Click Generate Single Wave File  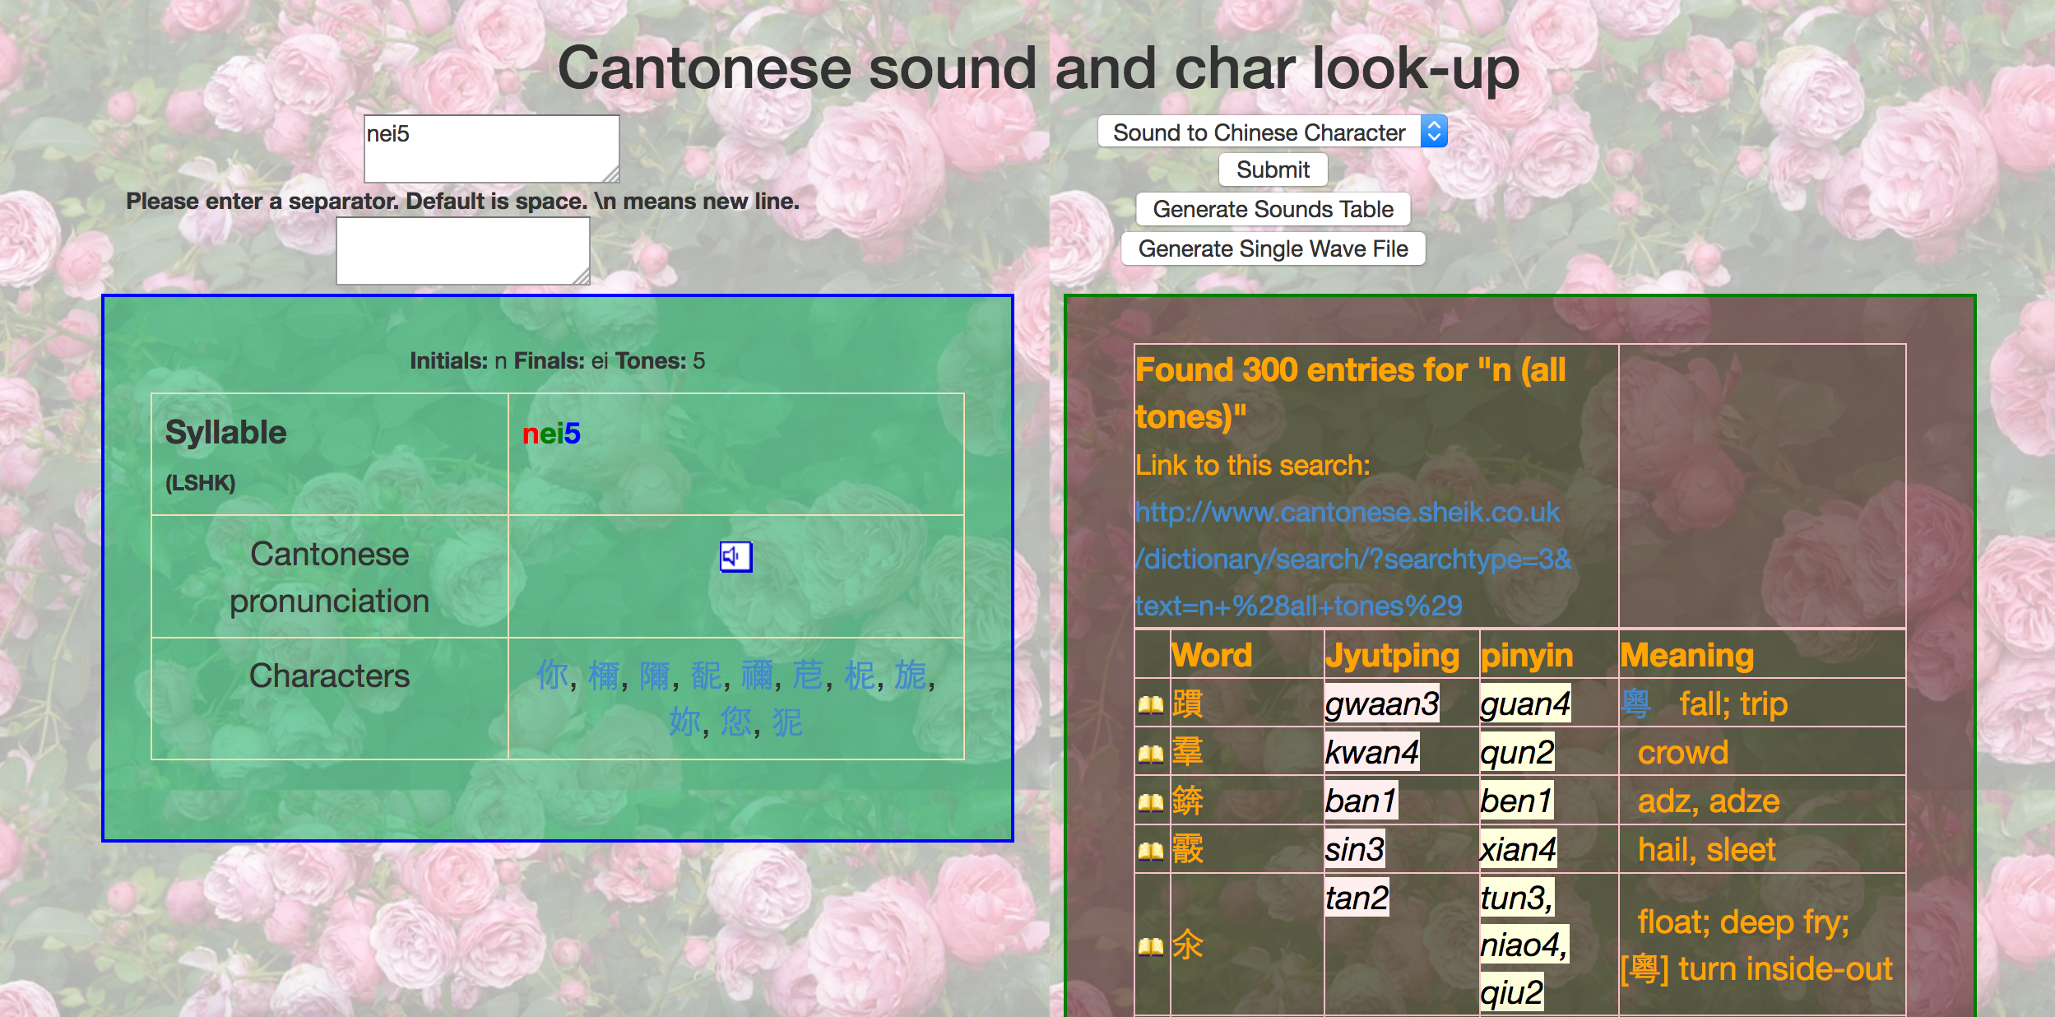pos(1273,248)
